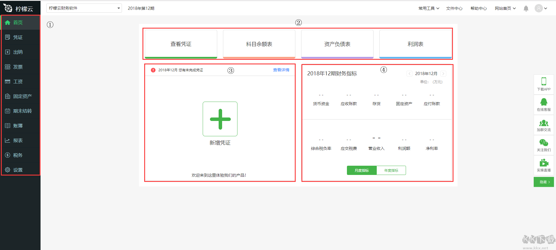Click the green plus icon to add voucher
The image size is (556, 250).
[220, 119]
